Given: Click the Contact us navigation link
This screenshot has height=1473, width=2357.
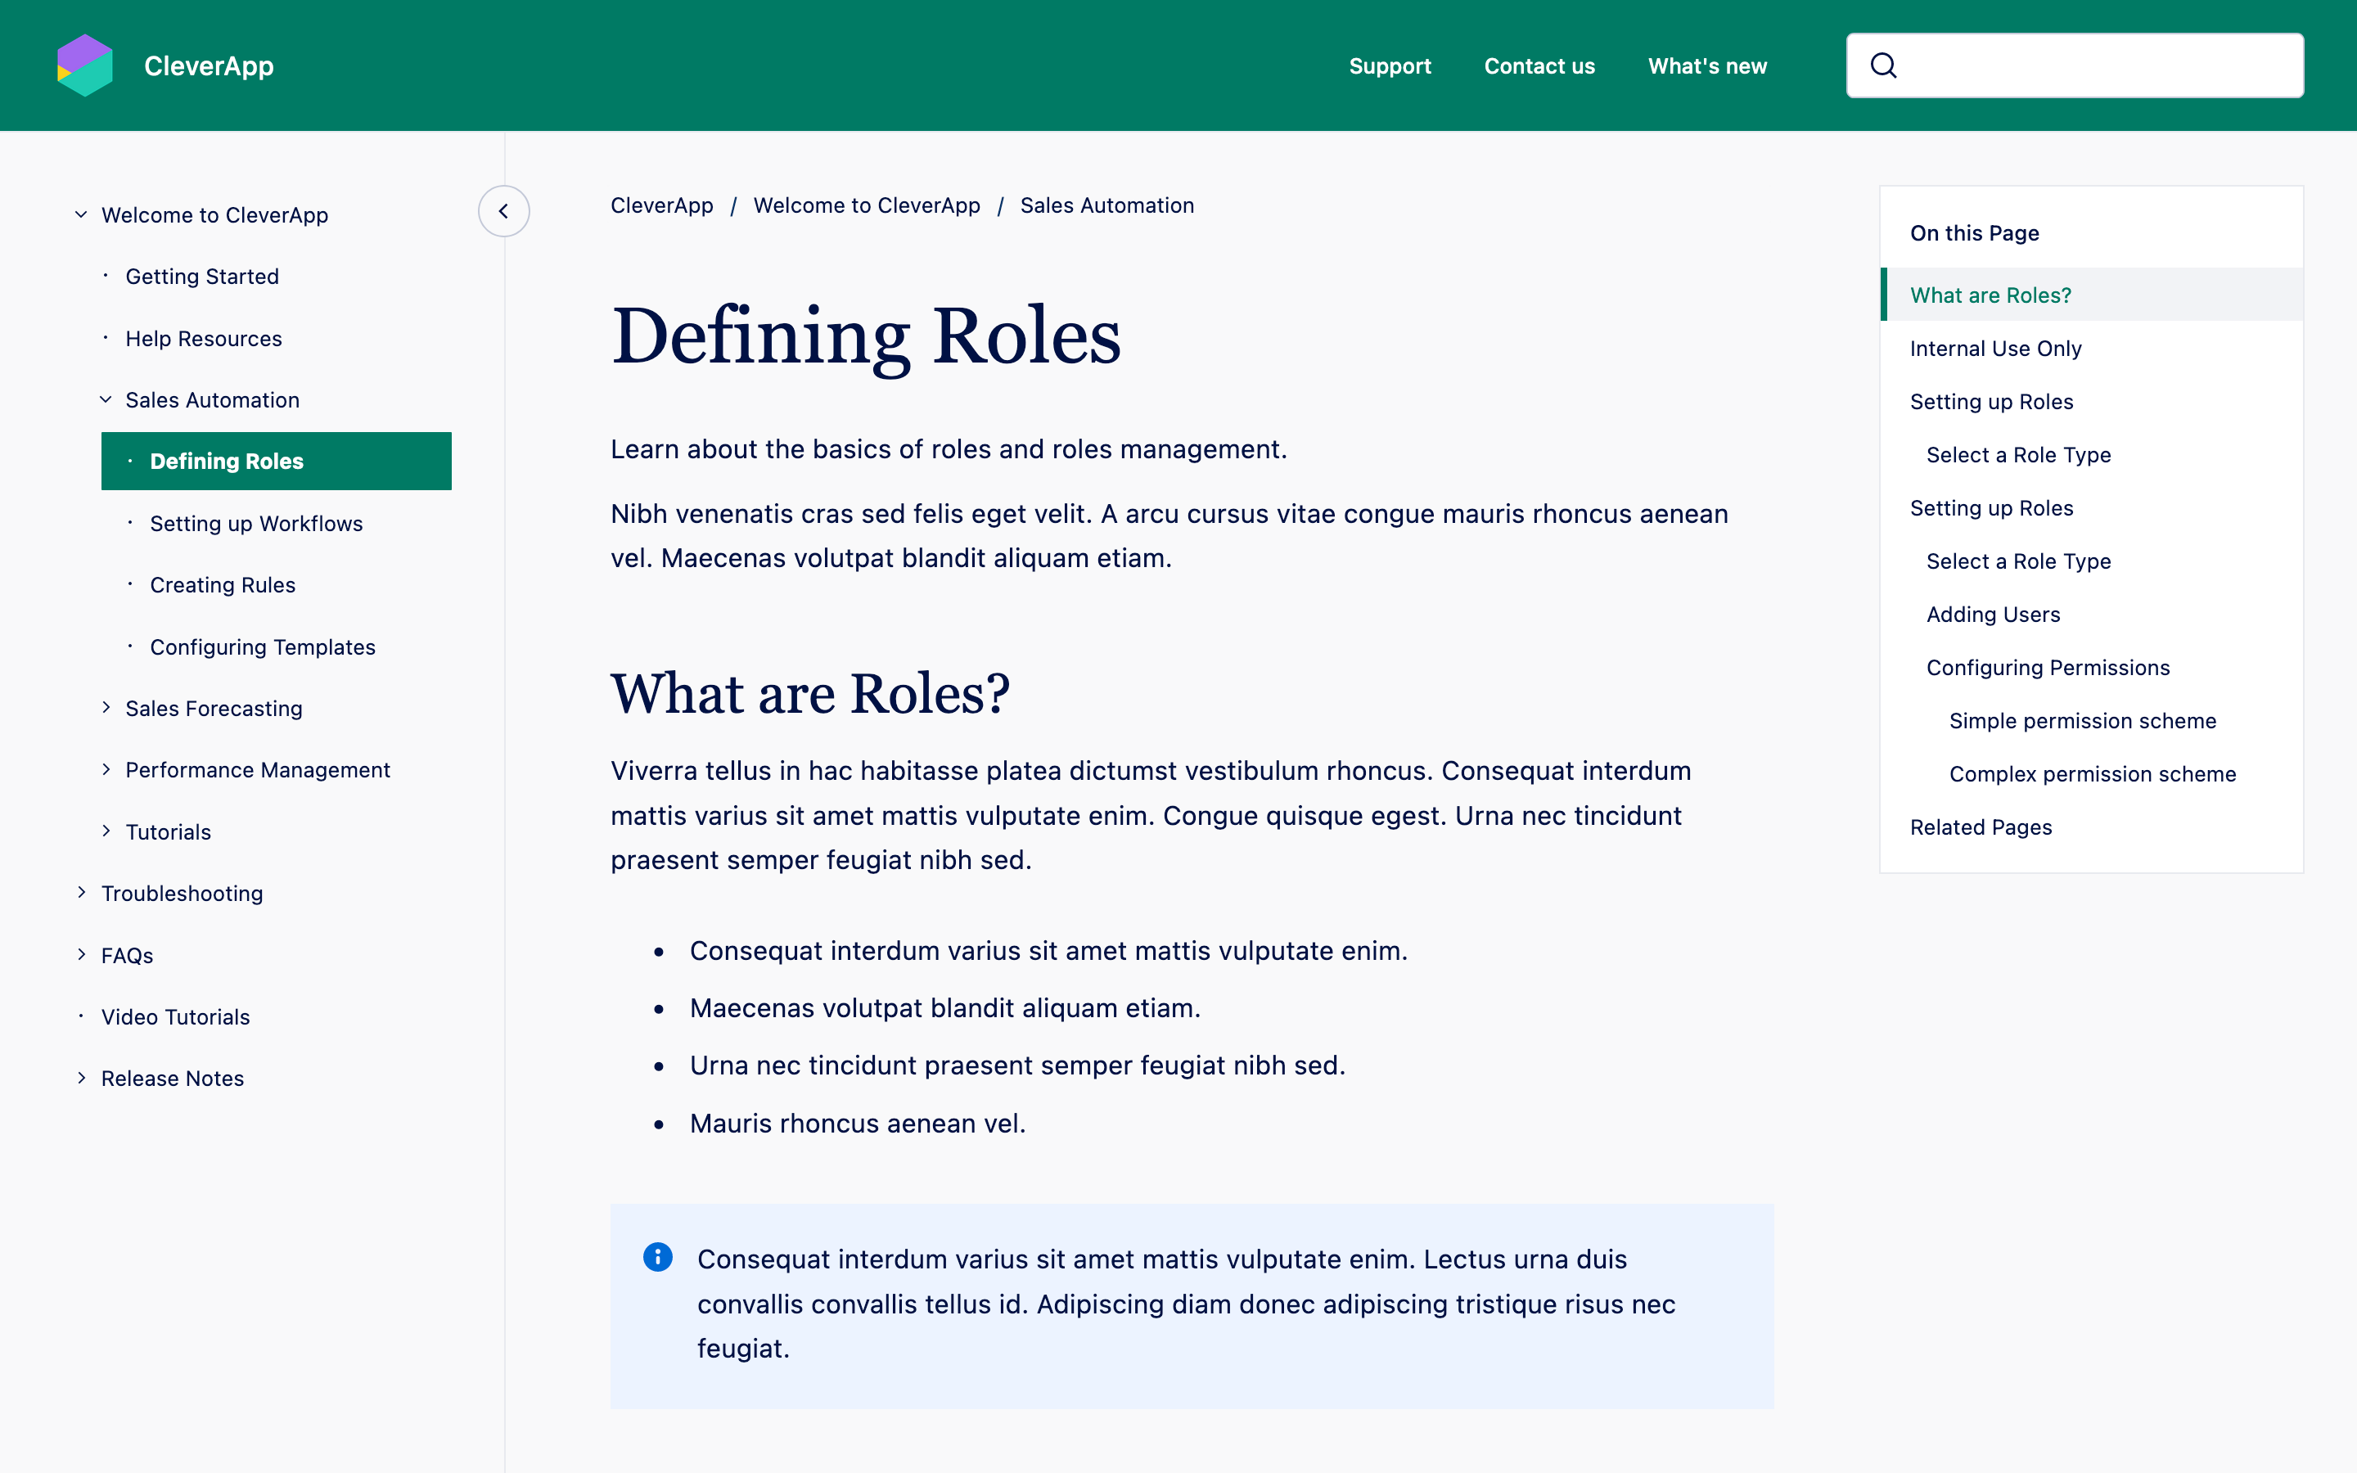Looking at the screenshot, I should click(1539, 65).
